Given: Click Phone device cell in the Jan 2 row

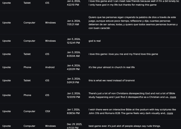Looking at the screenshot, I should (28, 95).
